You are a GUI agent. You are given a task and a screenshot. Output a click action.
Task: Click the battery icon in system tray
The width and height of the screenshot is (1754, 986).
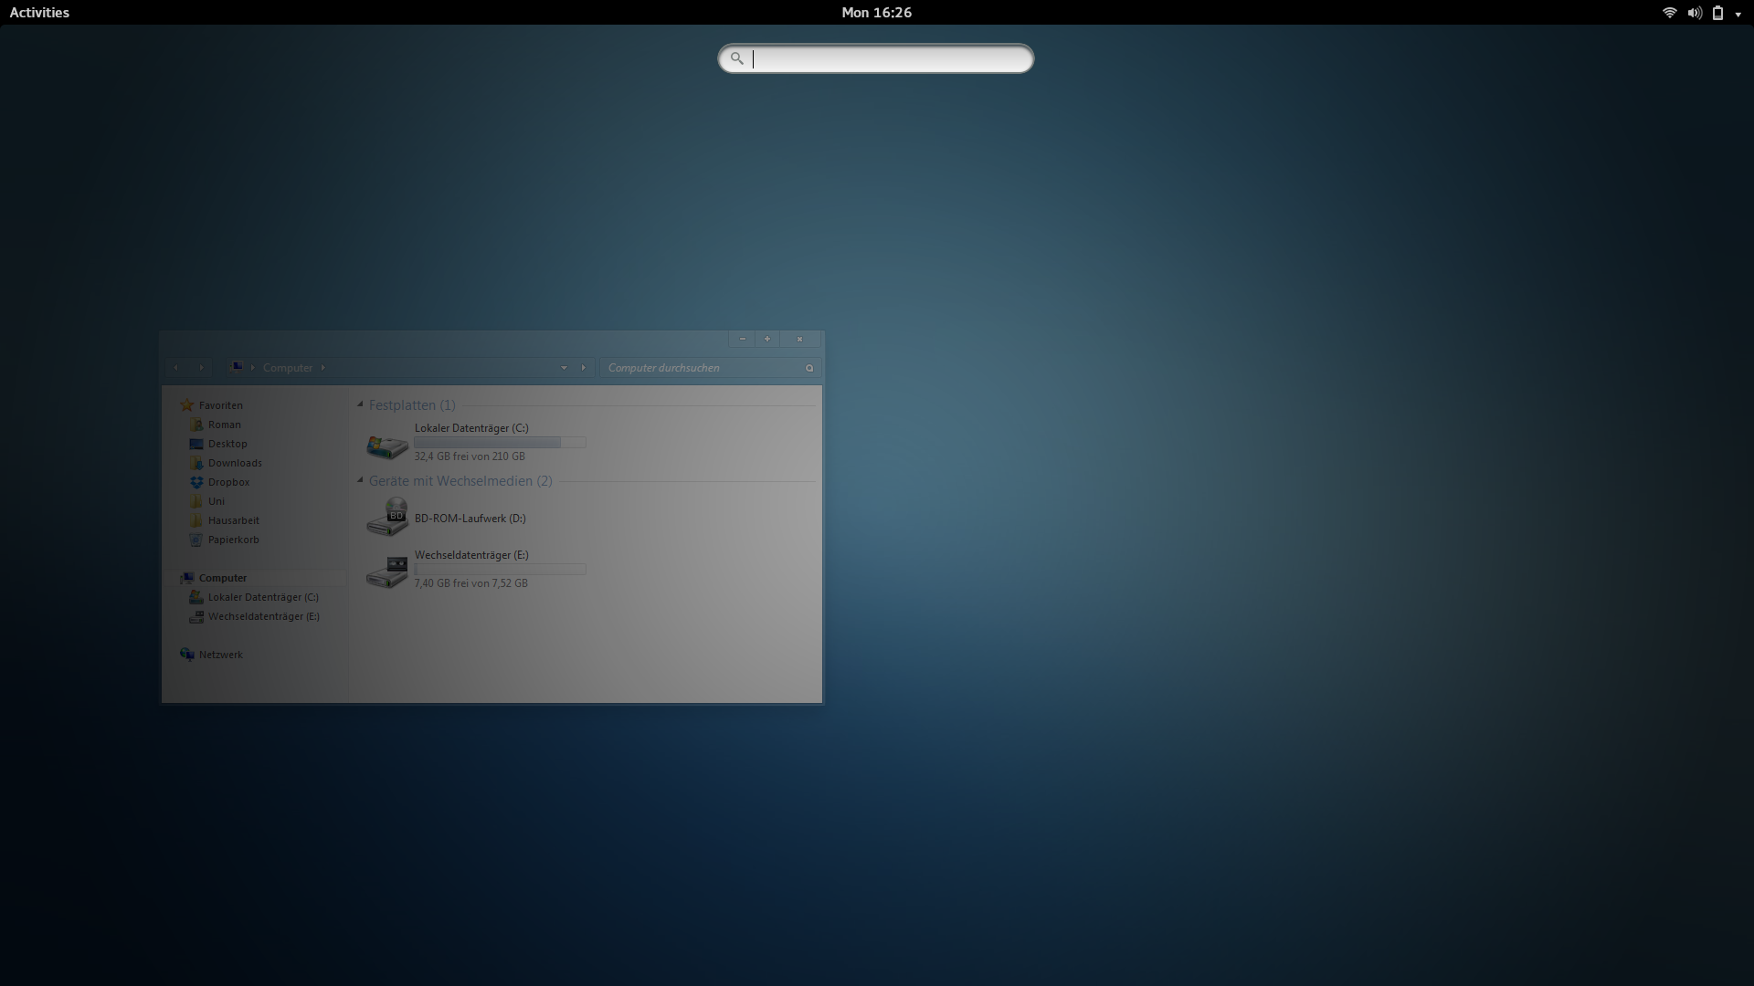[x=1717, y=12]
